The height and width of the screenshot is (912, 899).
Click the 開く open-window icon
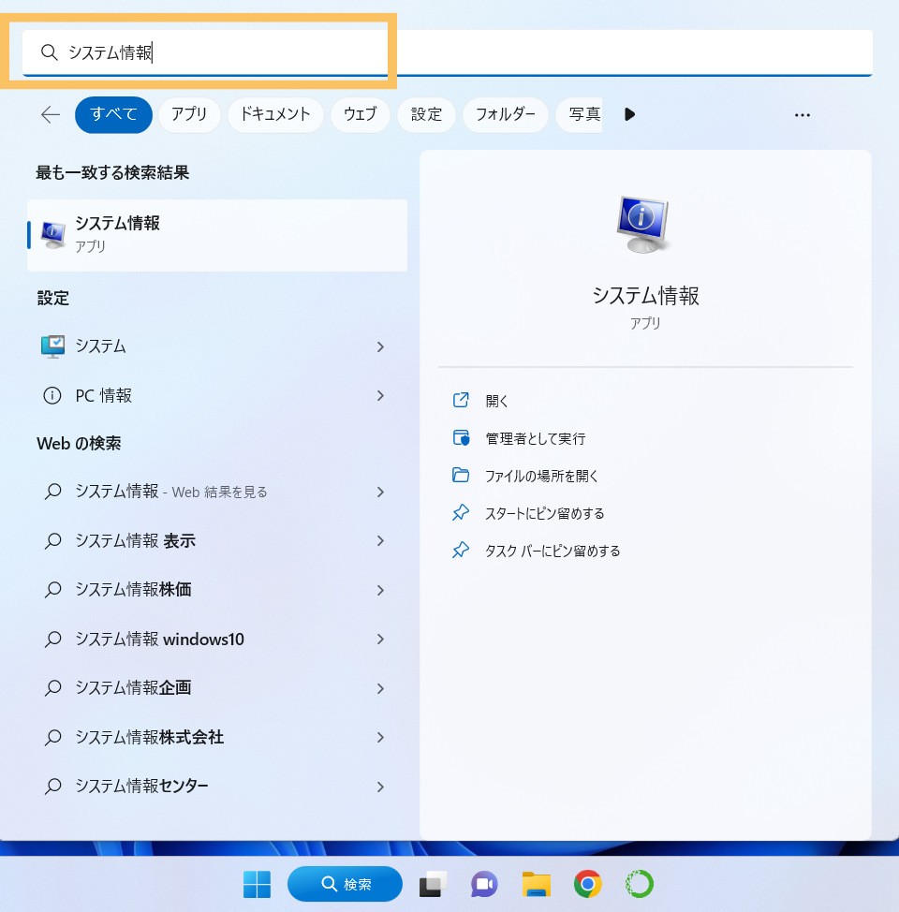coord(461,400)
